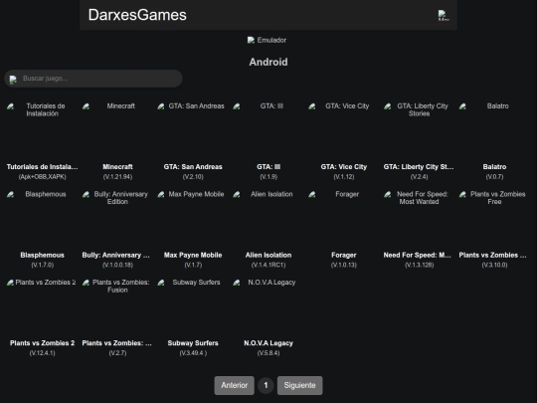This screenshot has height=403, width=537.
Task: Click the bold Forager title
Action: pos(343,255)
